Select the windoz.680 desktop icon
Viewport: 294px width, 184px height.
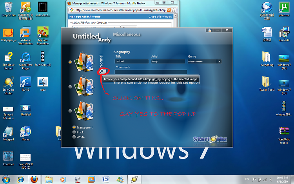pyautogui.click(x=284, y=108)
